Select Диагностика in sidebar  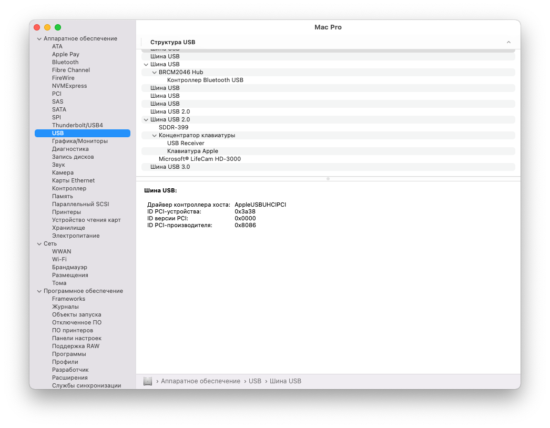70,149
